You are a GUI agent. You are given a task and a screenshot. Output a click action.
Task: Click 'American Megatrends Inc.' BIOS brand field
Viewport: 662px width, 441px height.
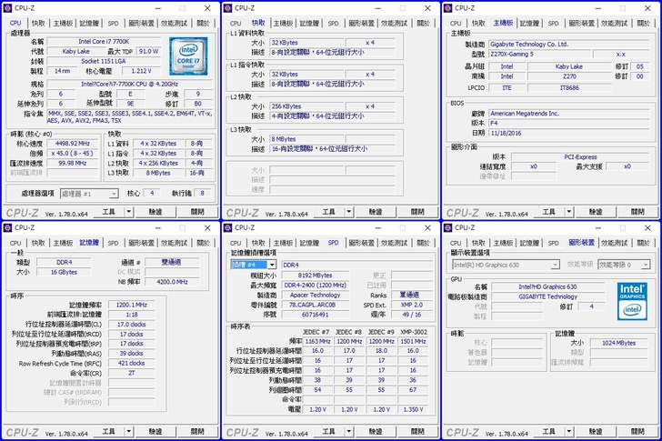pyautogui.click(x=568, y=114)
